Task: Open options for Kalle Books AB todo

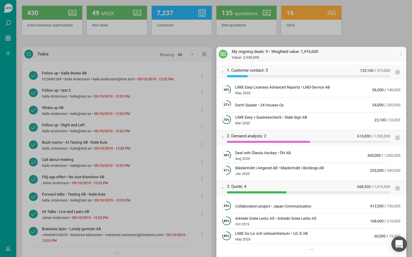Action: tap(202, 75)
